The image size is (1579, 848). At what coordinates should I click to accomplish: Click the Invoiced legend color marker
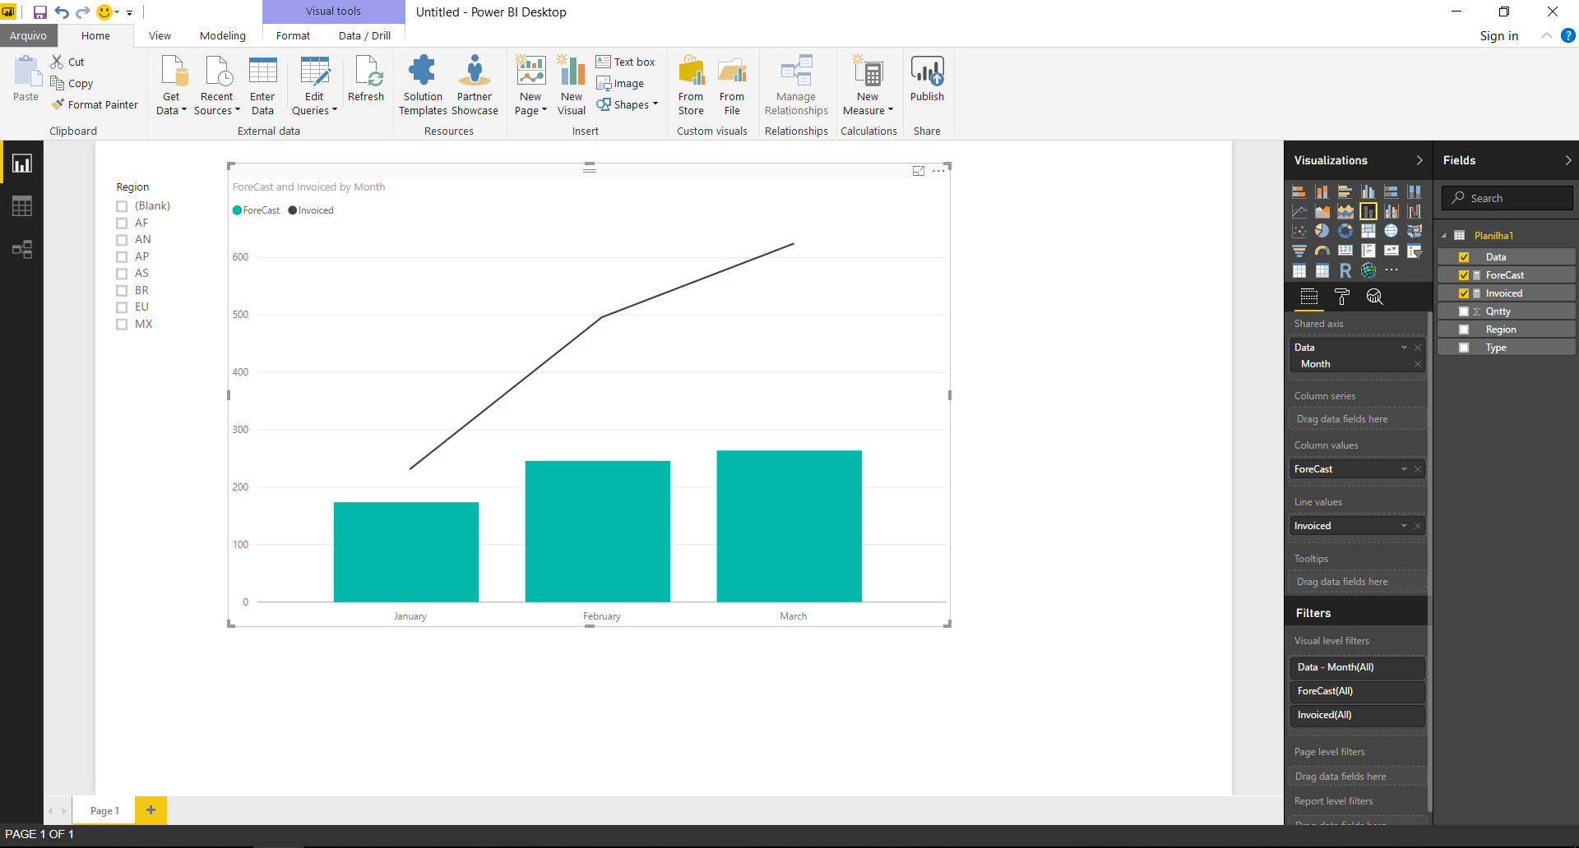(293, 210)
